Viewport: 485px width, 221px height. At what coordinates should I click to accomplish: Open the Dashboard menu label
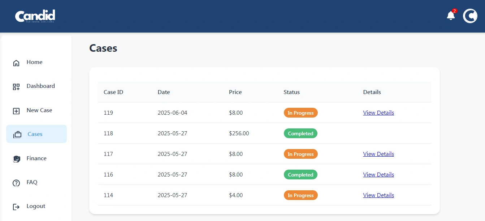coord(40,86)
